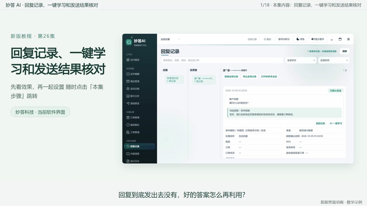Click 复制这条 button
The image size is (367, 206).
coord(320,123)
